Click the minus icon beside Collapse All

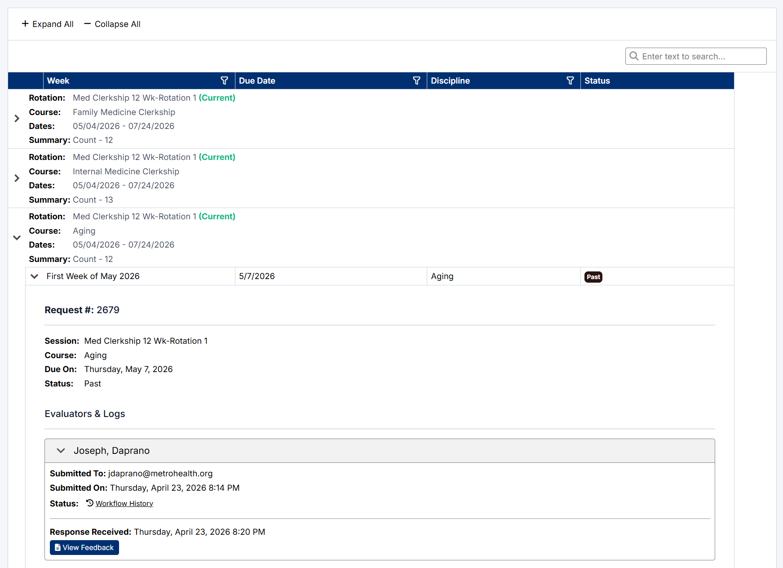click(x=88, y=24)
